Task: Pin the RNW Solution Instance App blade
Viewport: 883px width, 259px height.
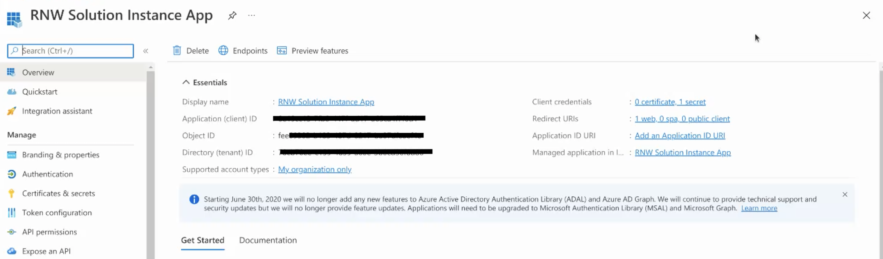Action: 232,15
